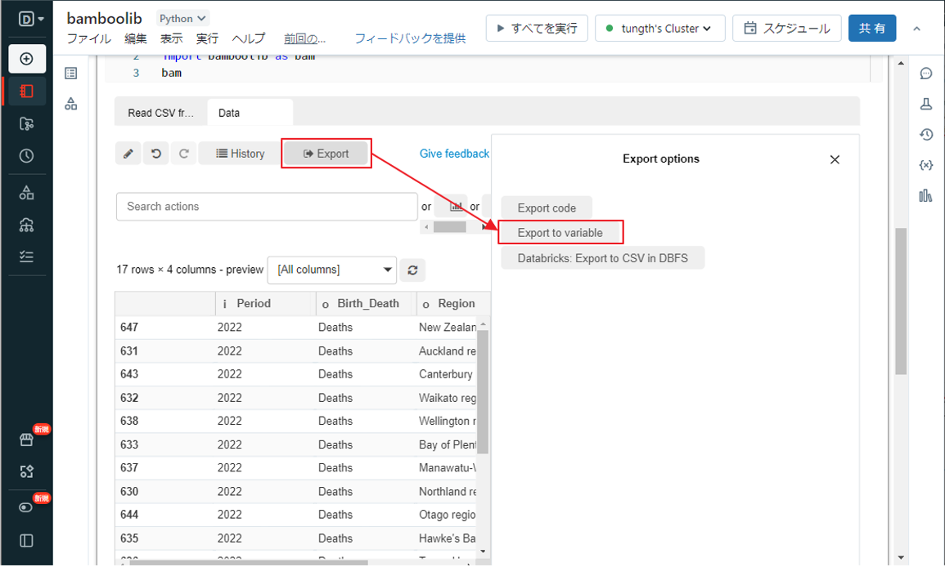Close the Export options panel

pyautogui.click(x=835, y=159)
